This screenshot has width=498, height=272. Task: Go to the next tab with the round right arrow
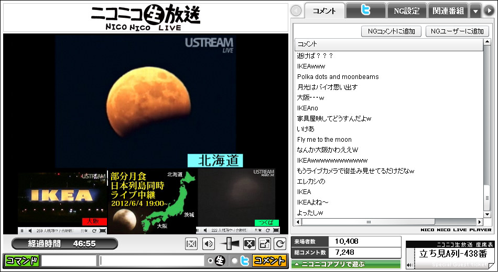(489, 11)
